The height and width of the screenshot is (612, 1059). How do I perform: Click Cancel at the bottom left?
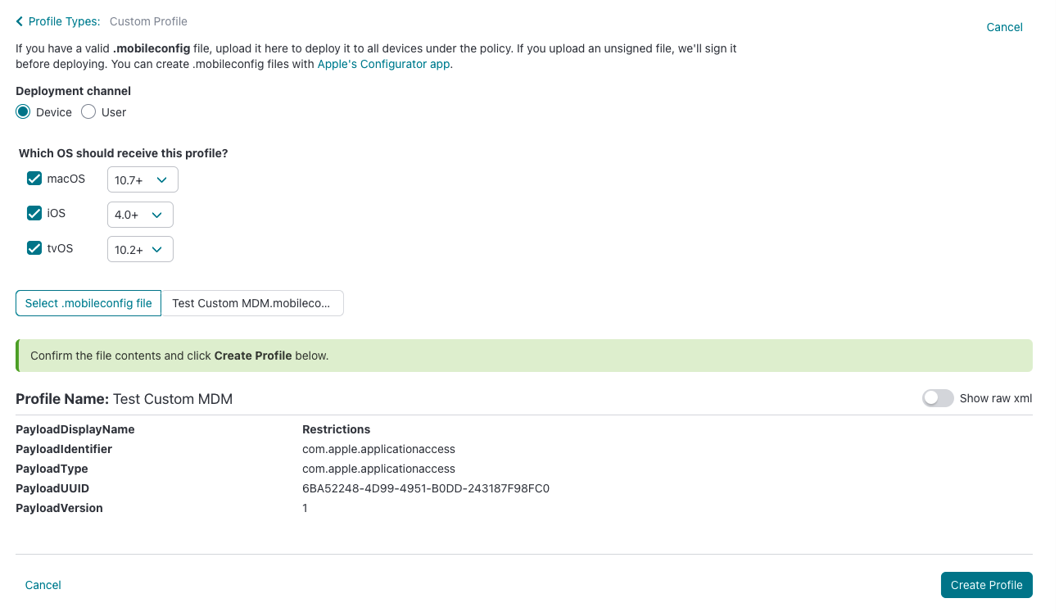(43, 585)
